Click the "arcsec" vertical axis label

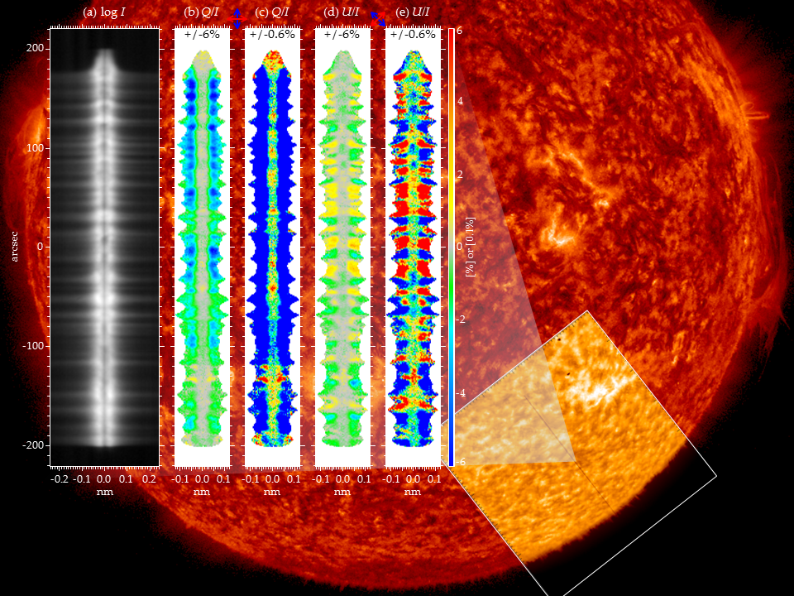tap(15, 247)
